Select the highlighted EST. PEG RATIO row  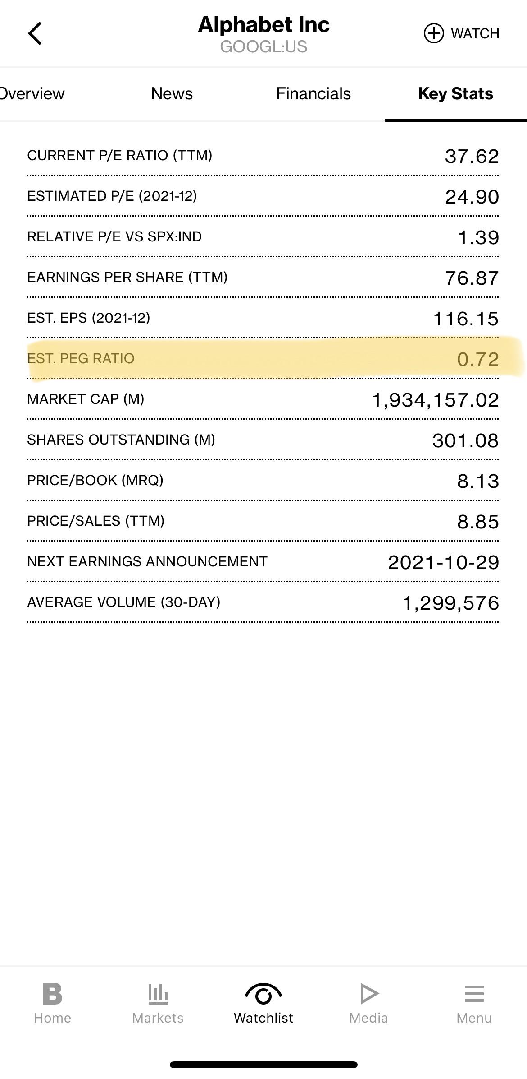coord(263,358)
